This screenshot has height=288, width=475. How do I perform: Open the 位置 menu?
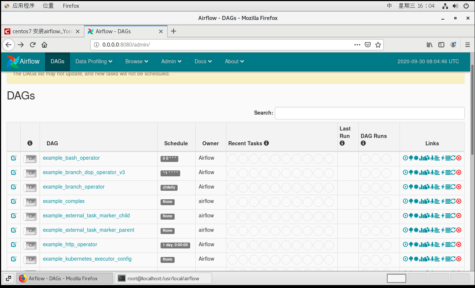coord(48,6)
